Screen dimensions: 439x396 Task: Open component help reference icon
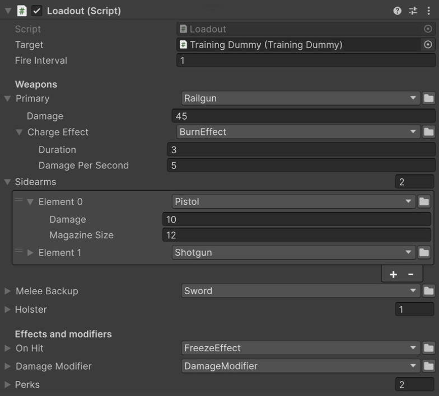(x=398, y=11)
